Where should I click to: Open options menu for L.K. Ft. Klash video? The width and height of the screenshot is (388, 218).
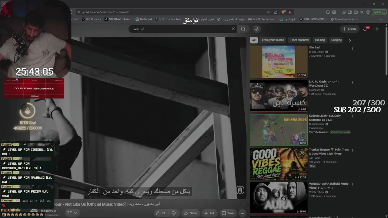(x=353, y=82)
